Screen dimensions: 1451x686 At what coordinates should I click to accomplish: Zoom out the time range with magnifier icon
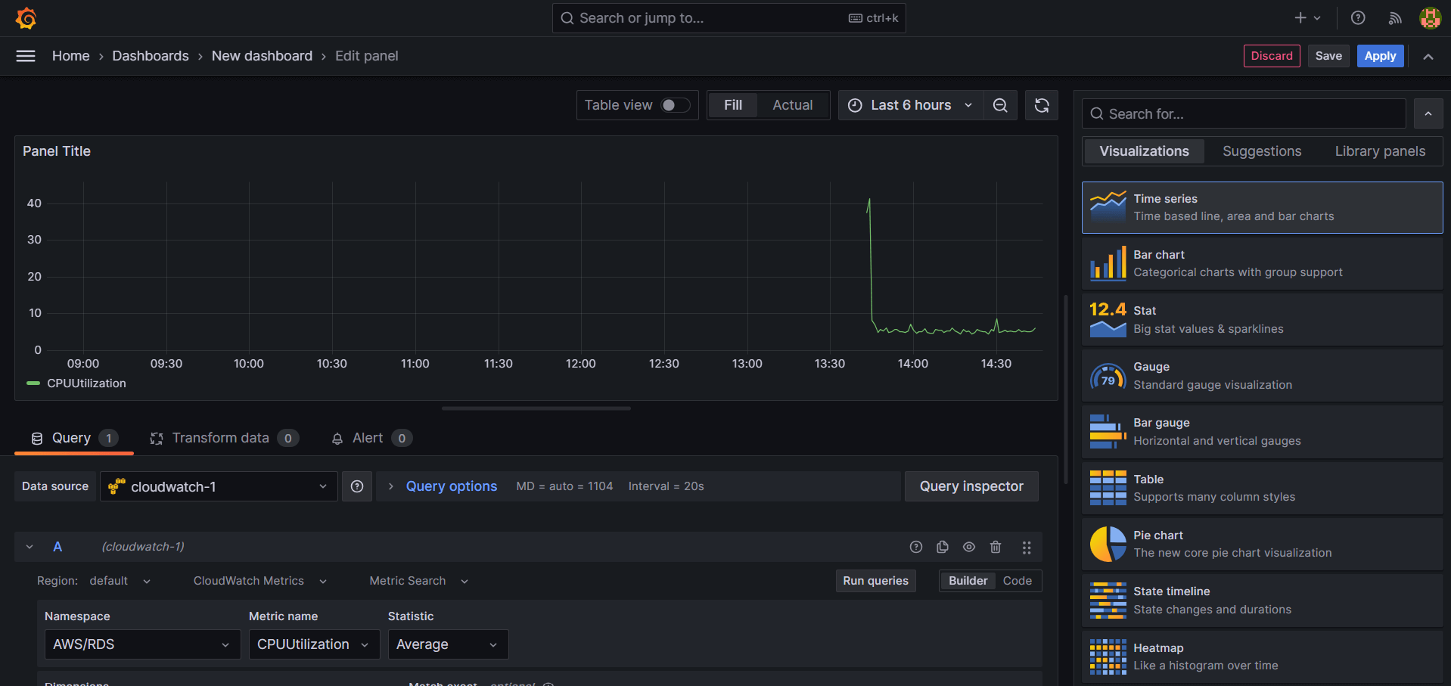click(1000, 105)
